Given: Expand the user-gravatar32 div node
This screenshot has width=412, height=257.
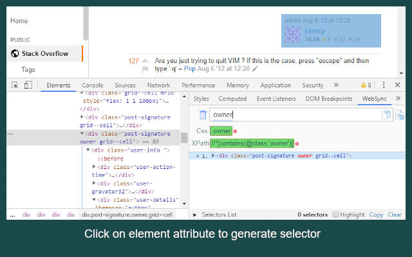Looking at the screenshot, I should point(94,183).
